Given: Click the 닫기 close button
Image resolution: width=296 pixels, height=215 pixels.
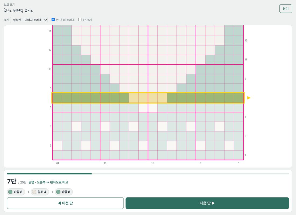Looking at the screenshot, I should click(x=286, y=9).
